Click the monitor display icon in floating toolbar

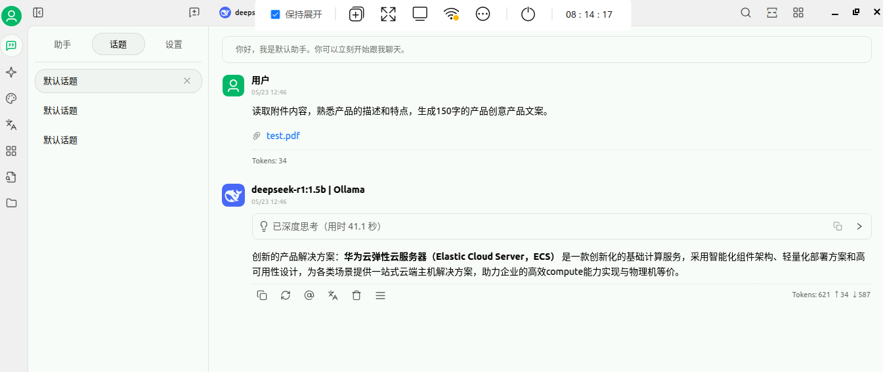(x=420, y=14)
